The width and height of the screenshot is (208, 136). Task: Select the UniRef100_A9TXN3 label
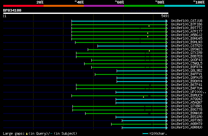click(187, 120)
